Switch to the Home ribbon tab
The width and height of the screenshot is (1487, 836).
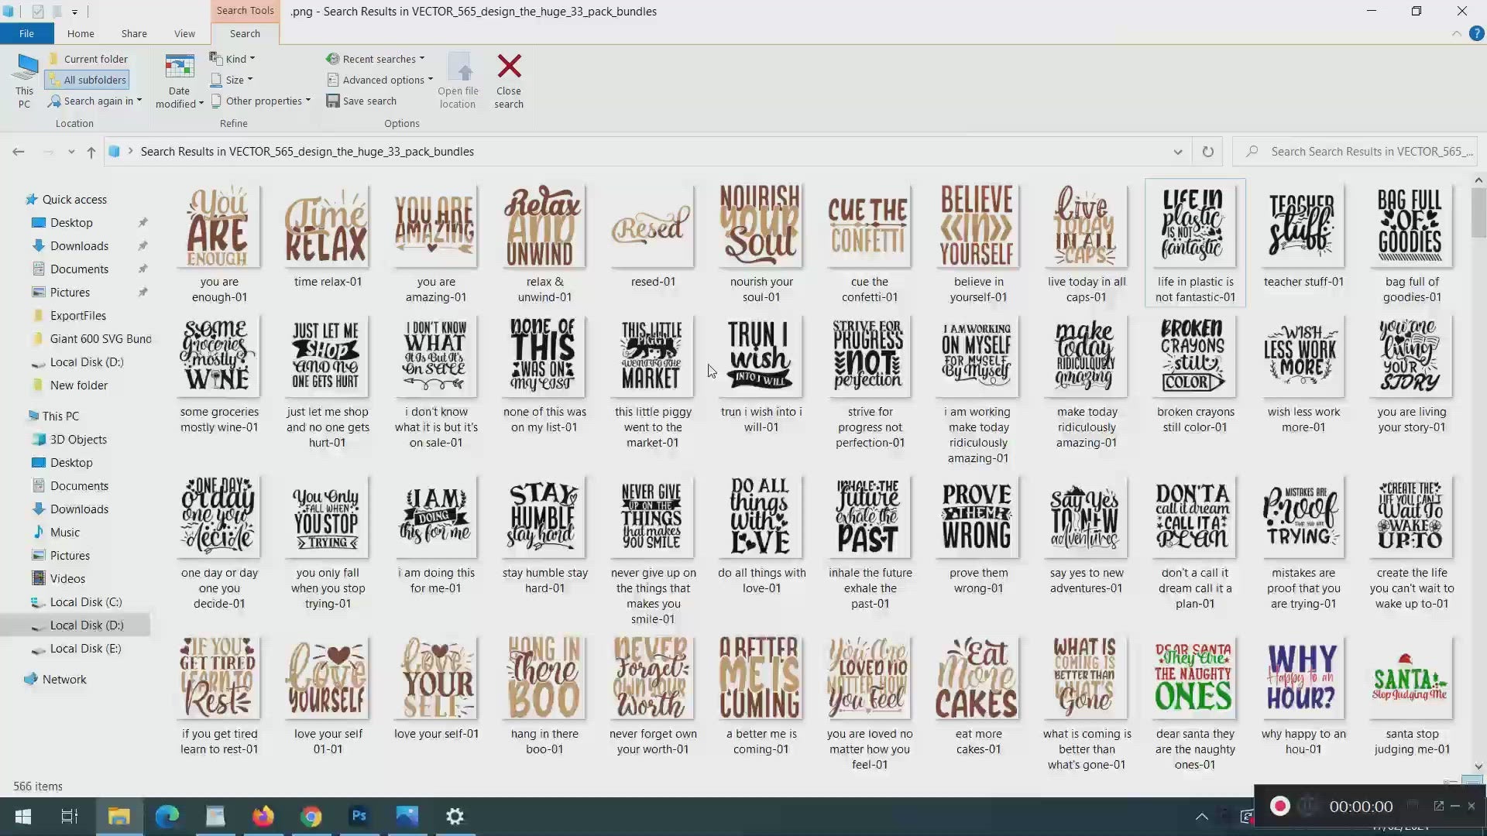(x=81, y=33)
